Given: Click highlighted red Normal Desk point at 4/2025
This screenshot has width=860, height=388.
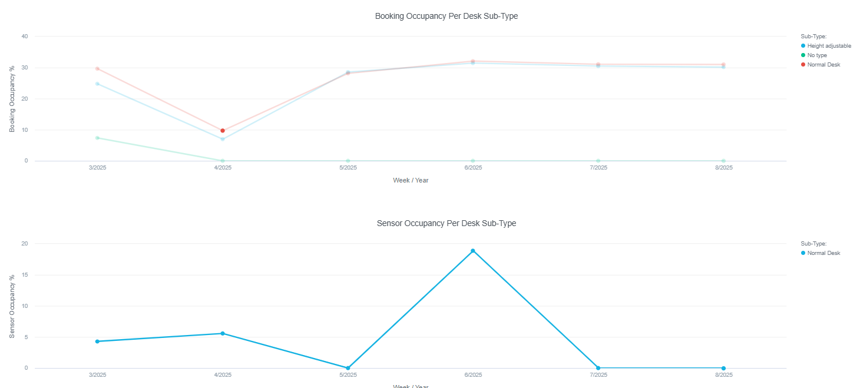Looking at the screenshot, I should 223,131.
